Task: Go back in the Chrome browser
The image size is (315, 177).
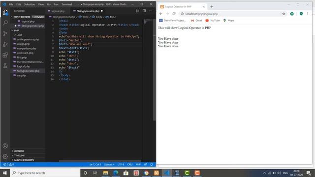Action: pyautogui.click(x=161, y=14)
